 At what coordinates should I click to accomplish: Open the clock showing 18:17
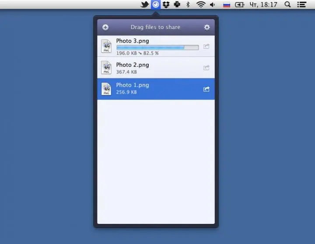(263, 4)
